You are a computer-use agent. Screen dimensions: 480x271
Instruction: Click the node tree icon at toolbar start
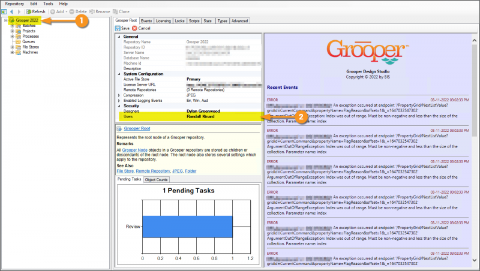pos(4,11)
